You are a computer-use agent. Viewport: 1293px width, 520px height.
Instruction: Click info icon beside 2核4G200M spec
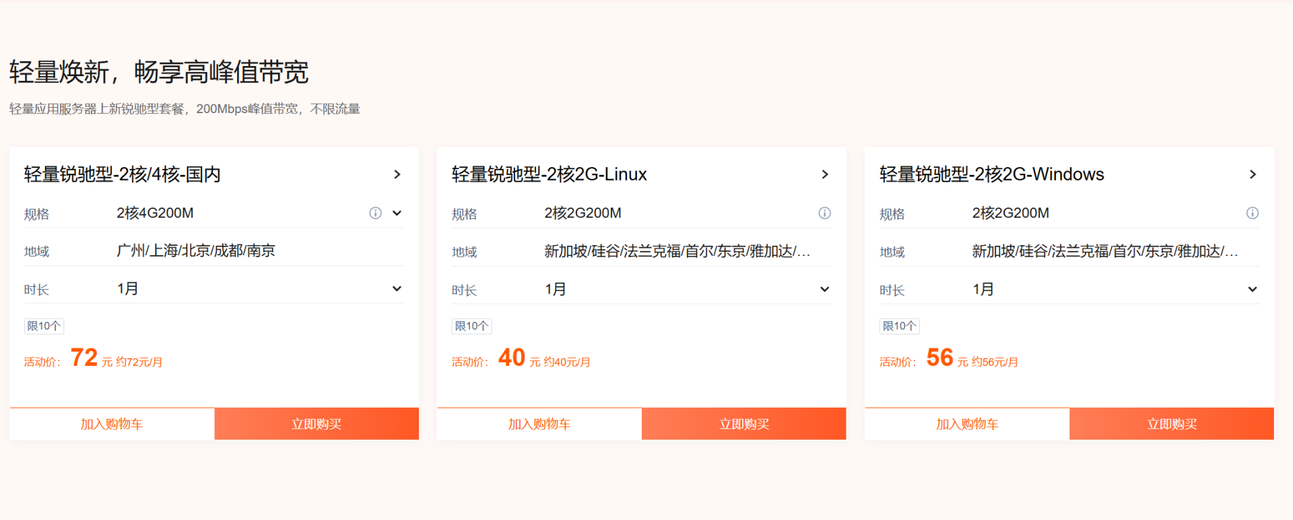pos(375,214)
